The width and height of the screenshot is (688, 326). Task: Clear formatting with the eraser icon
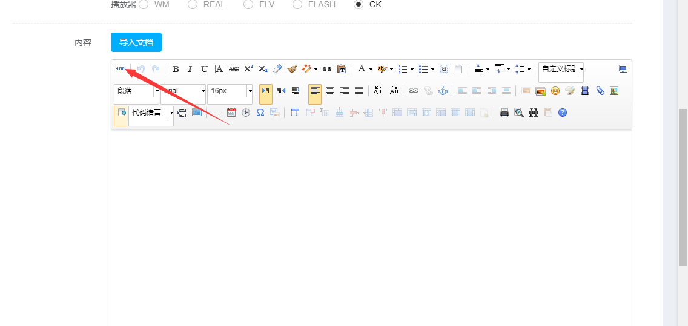coord(277,69)
